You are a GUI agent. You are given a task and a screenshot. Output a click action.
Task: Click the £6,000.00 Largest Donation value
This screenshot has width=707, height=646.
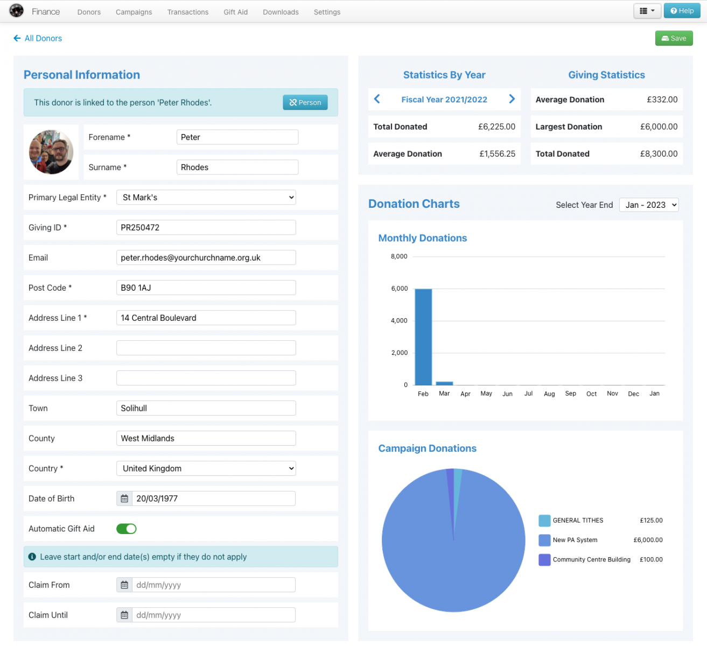[x=659, y=127]
